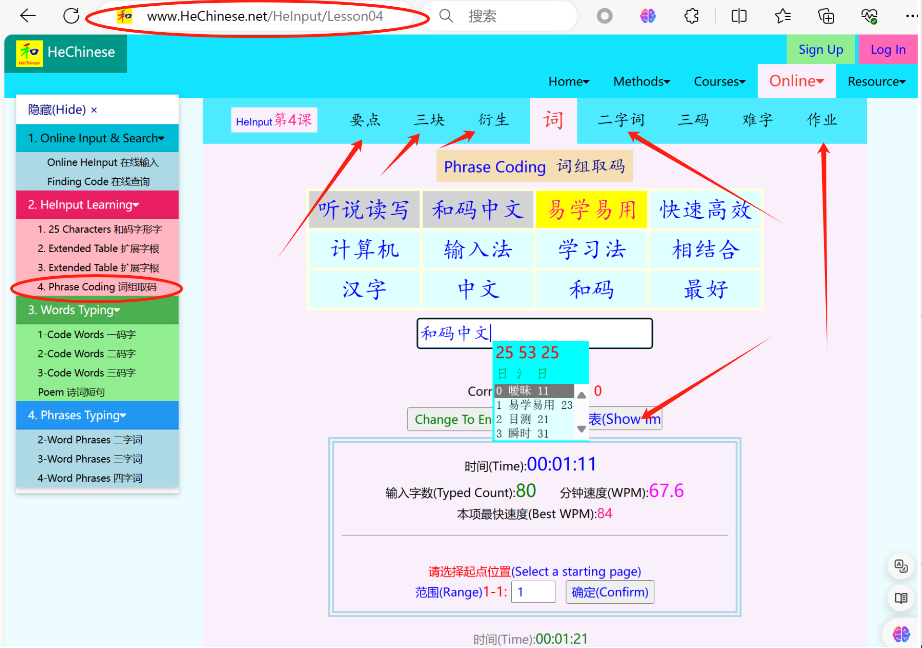Click the gray circle record icon in toolbar
The image size is (922, 648).
(x=604, y=16)
